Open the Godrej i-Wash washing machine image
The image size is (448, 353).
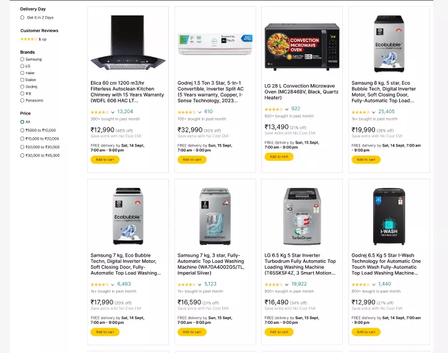click(x=389, y=216)
